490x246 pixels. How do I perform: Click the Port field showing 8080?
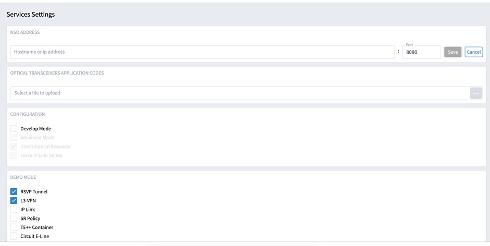421,52
